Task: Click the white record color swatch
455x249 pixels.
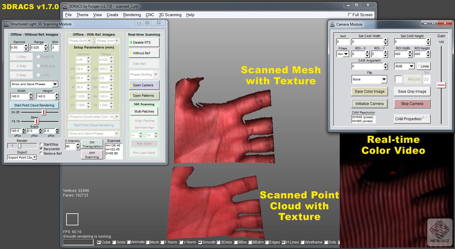Action: click(398, 79)
